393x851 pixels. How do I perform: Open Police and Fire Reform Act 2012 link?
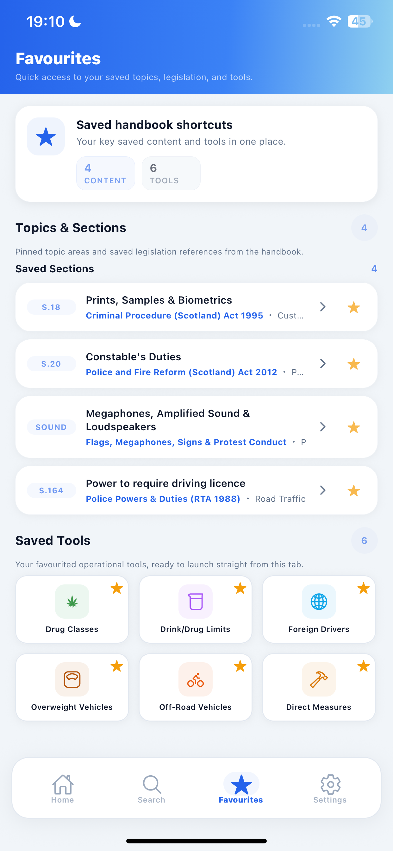coord(181,372)
